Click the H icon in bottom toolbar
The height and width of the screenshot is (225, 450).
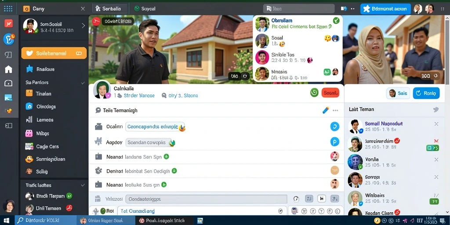(x=321, y=199)
